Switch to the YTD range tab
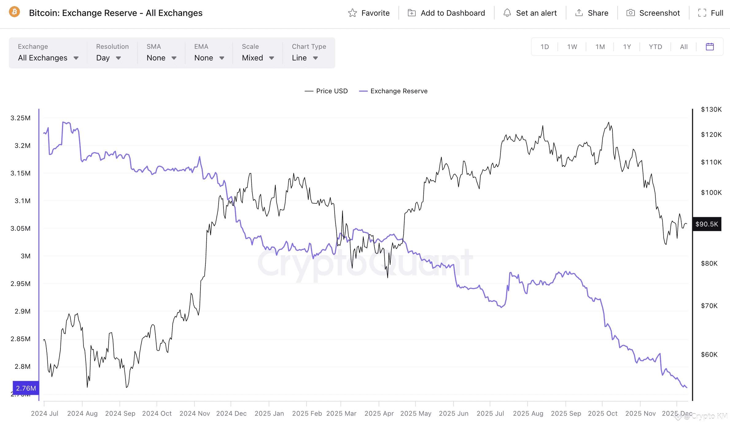Viewport: 730px width, 424px height. coord(655,47)
